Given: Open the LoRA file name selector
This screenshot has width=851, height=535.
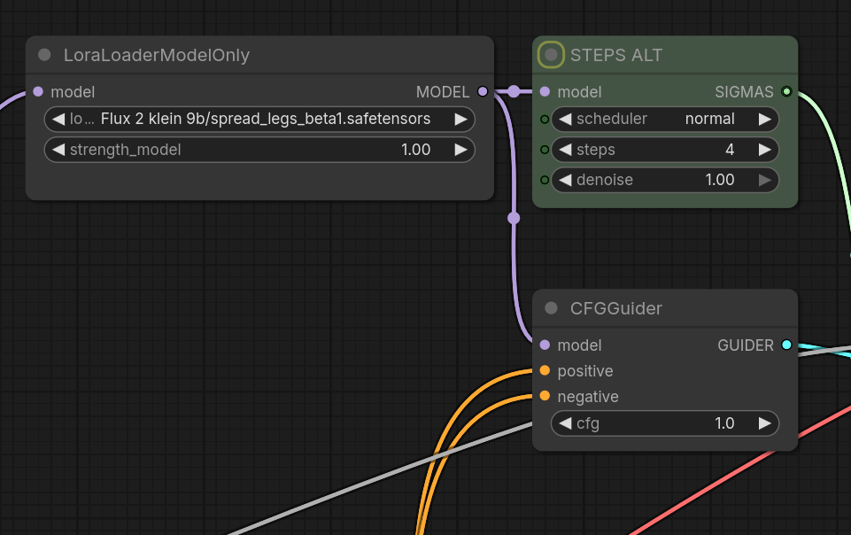Looking at the screenshot, I should coord(259,120).
